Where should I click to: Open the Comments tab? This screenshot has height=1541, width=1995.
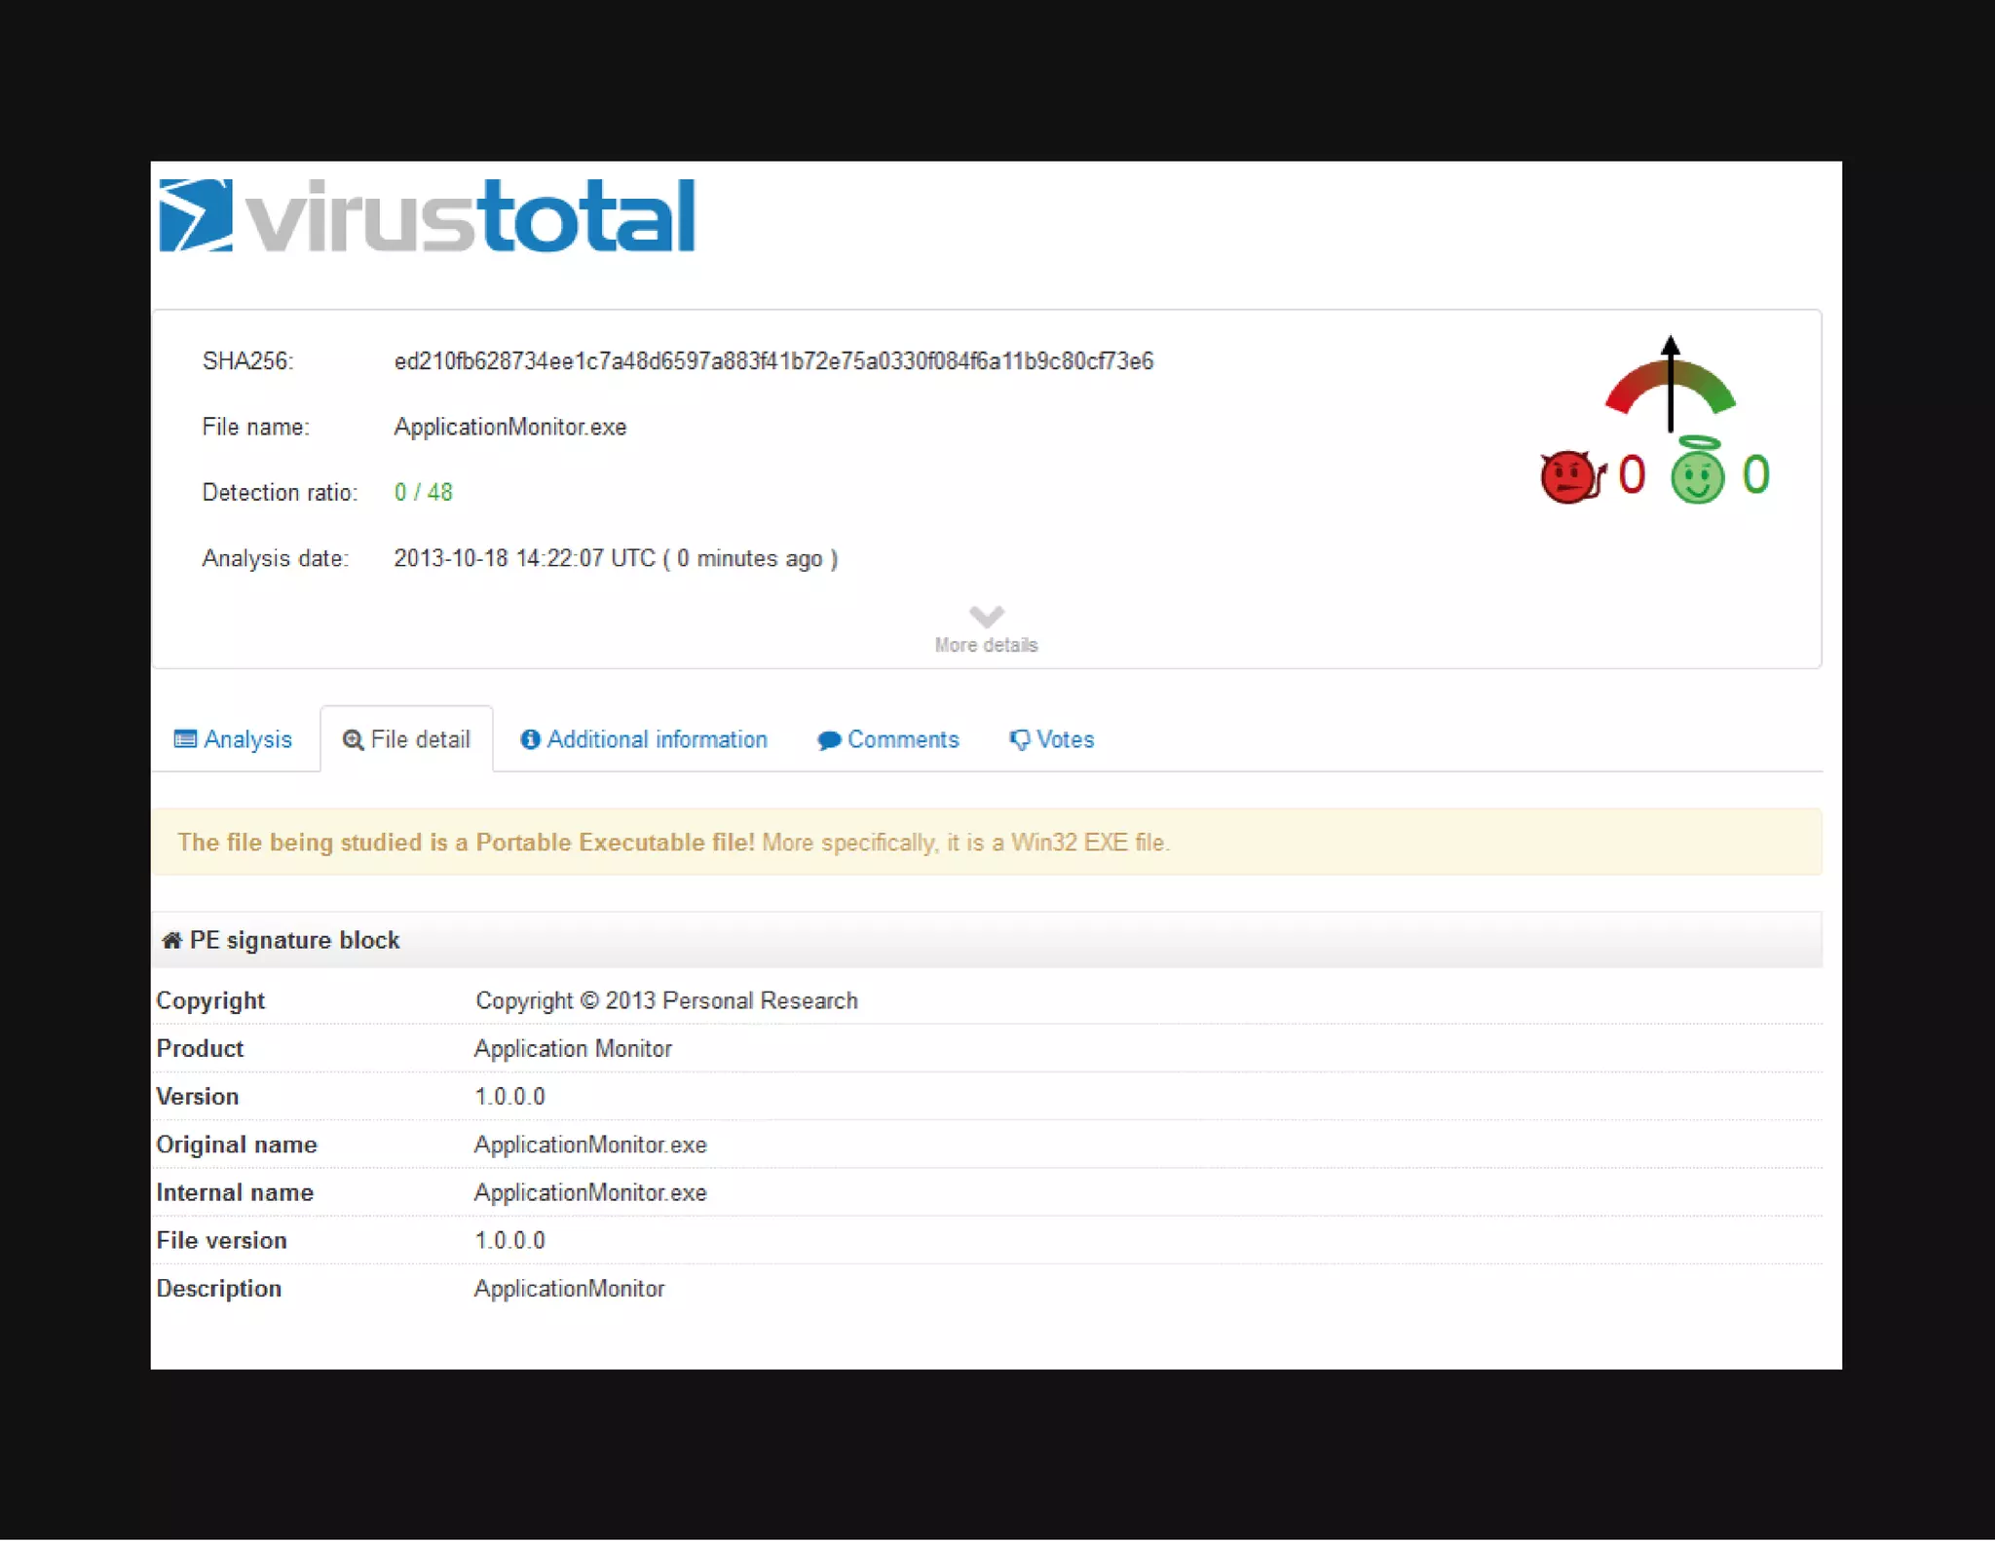tap(902, 739)
